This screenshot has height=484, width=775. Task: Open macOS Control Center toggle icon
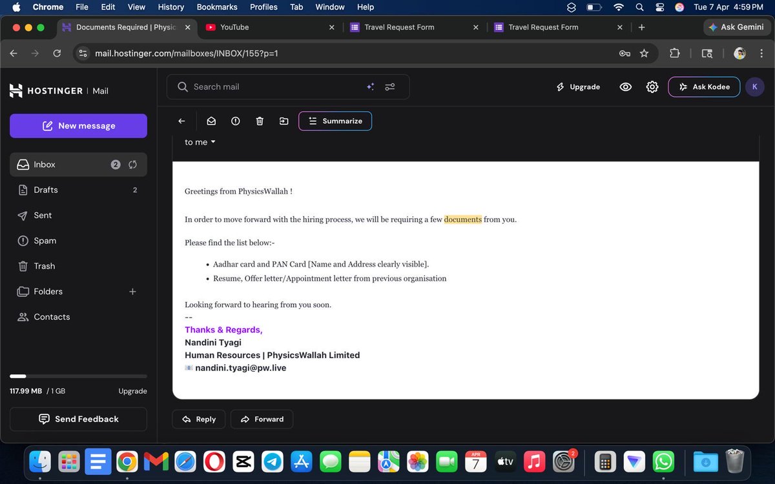659,7
